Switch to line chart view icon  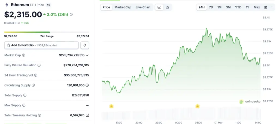click(159, 7)
